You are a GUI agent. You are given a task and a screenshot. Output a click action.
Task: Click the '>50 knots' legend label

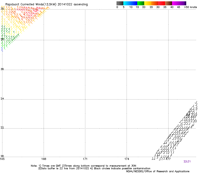(x=190, y=7)
